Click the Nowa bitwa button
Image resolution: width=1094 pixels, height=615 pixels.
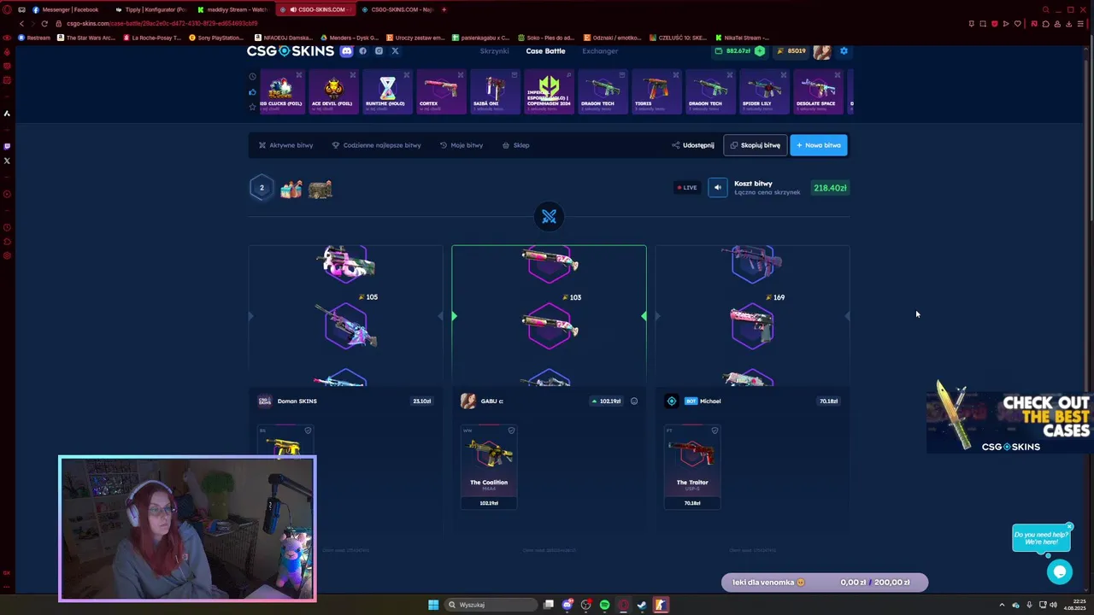click(x=818, y=145)
